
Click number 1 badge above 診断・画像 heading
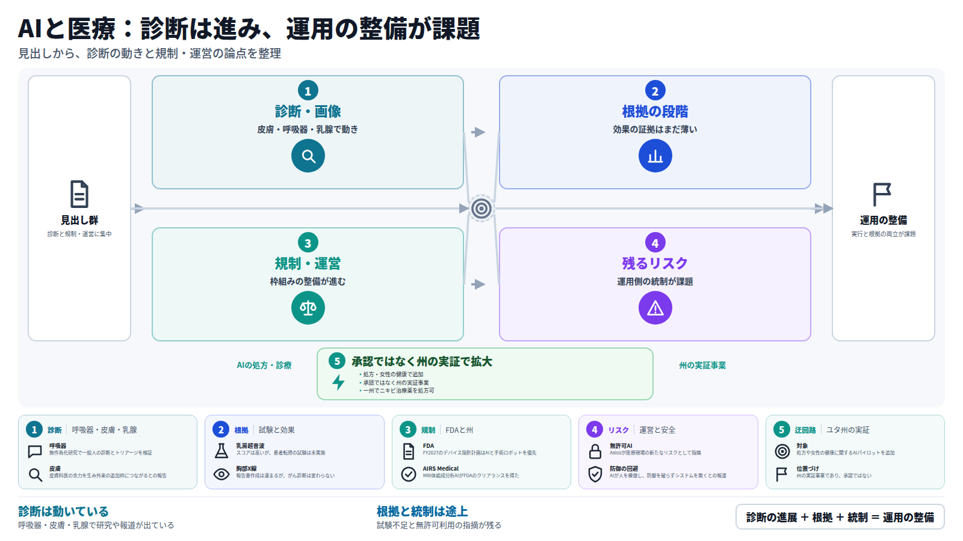(x=308, y=91)
